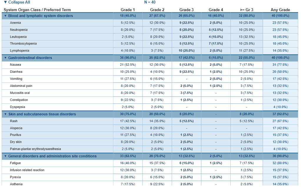The width and height of the screenshot is (301, 187).
Task: Select the Thrombocytopenia row label
Action: [x=23, y=44]
